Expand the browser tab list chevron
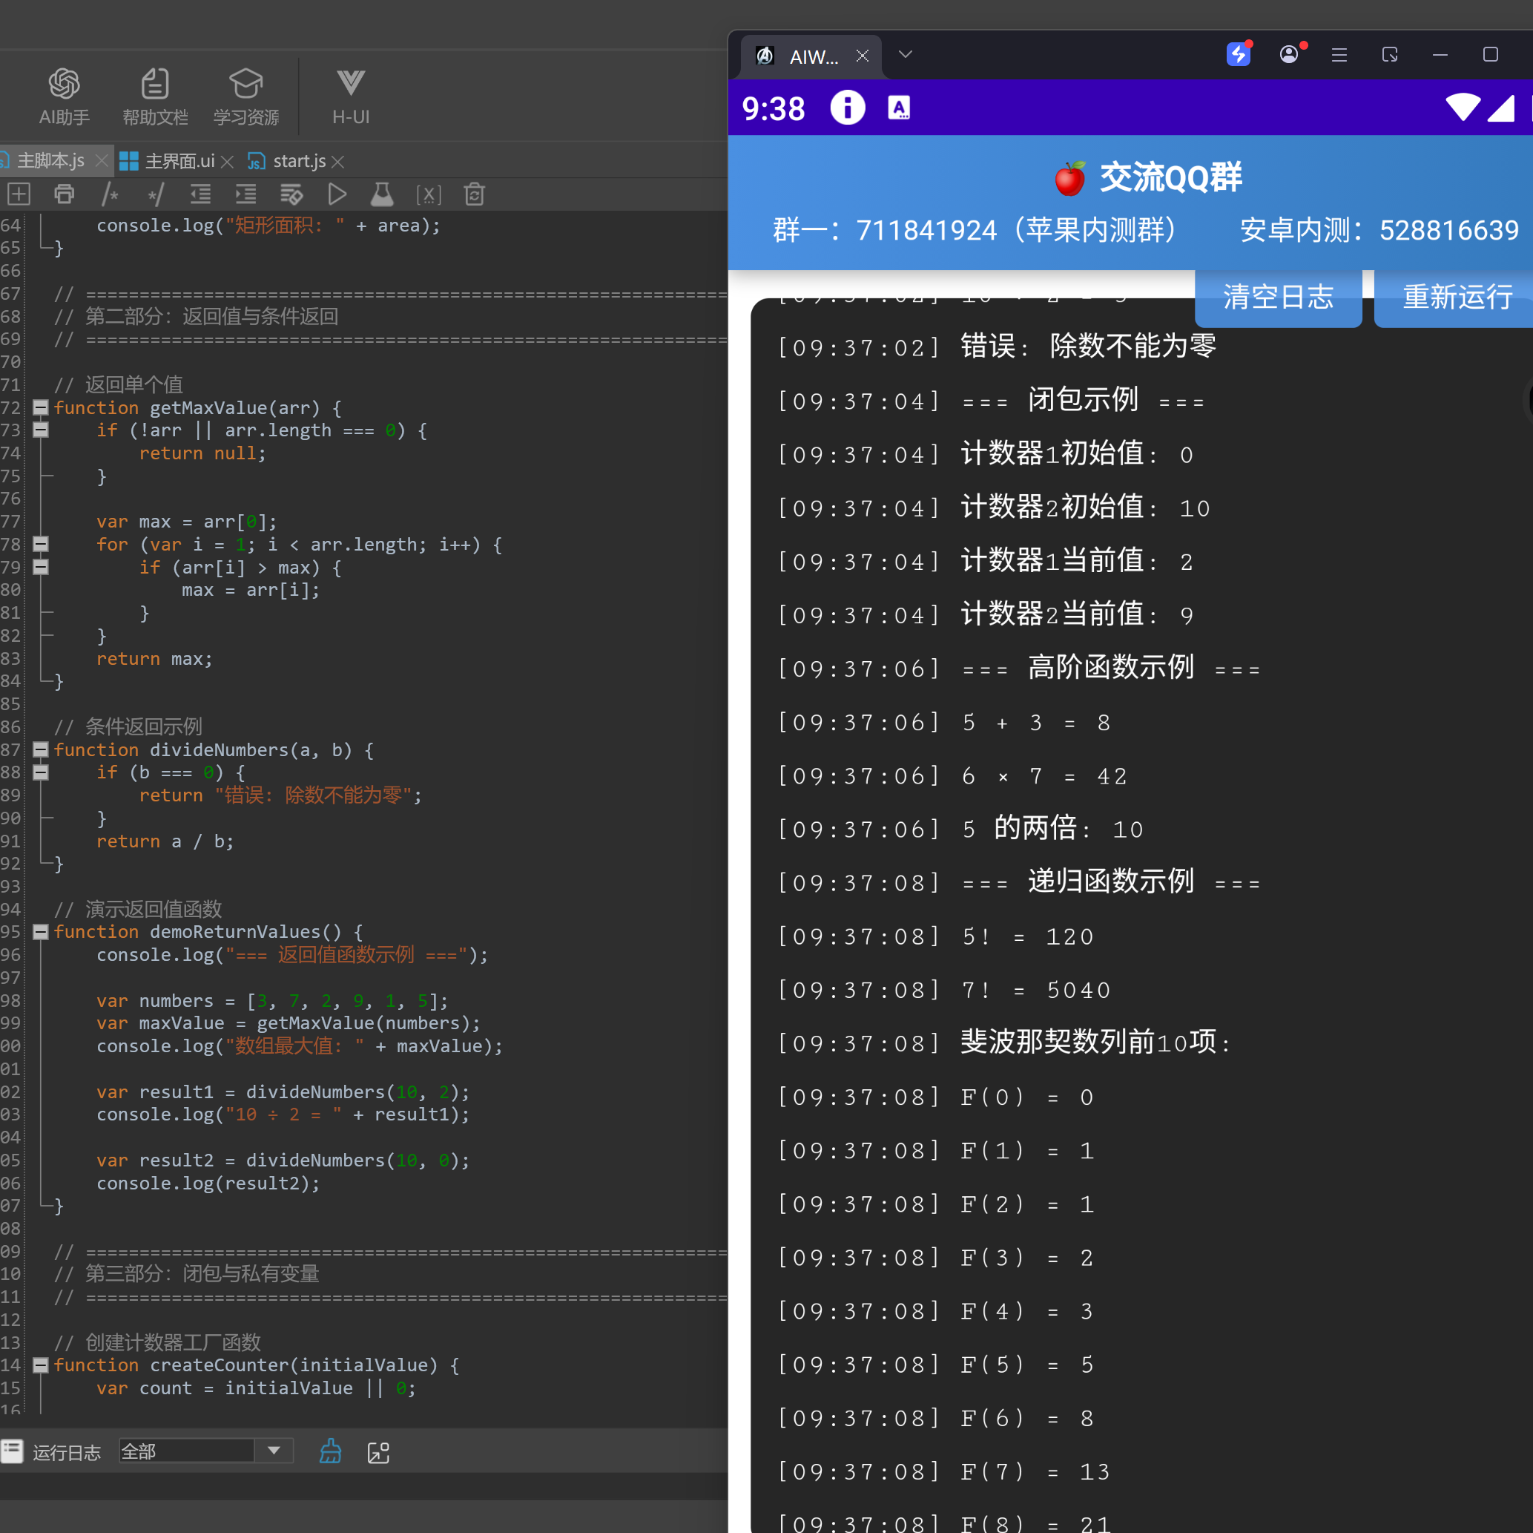1533x1533 pixels. (906, 55)
